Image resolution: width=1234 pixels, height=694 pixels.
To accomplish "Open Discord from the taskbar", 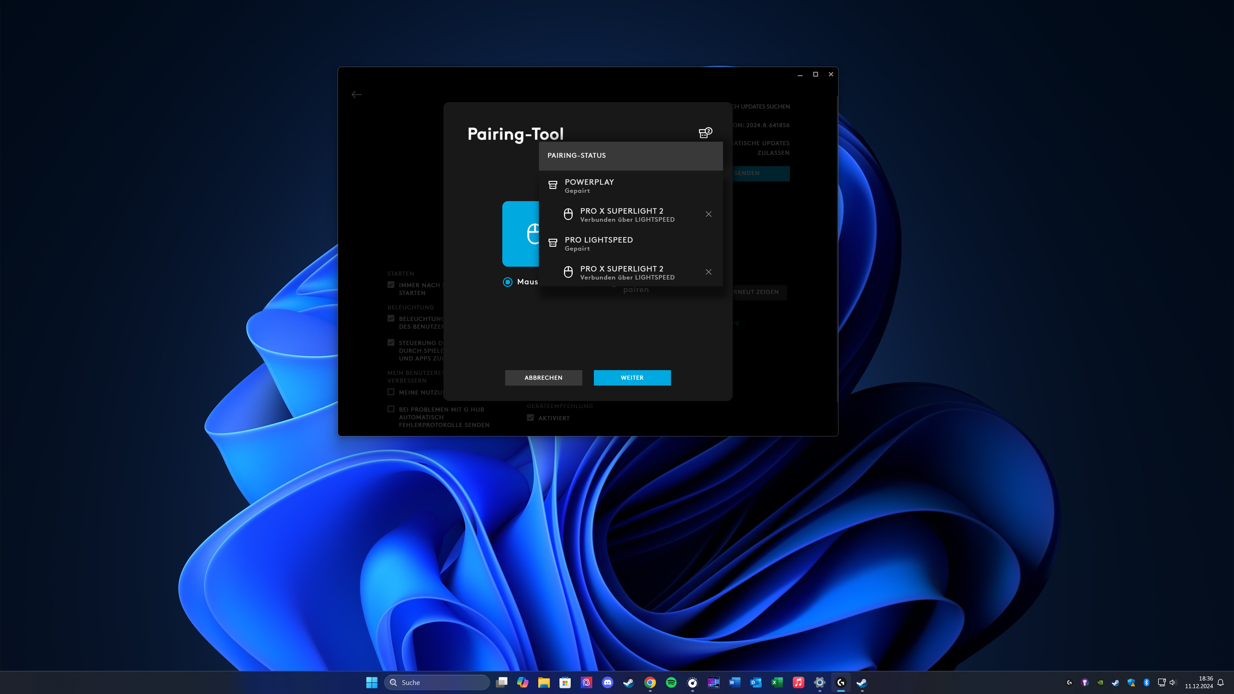I will pyautogui.click(x=607, y=682).
